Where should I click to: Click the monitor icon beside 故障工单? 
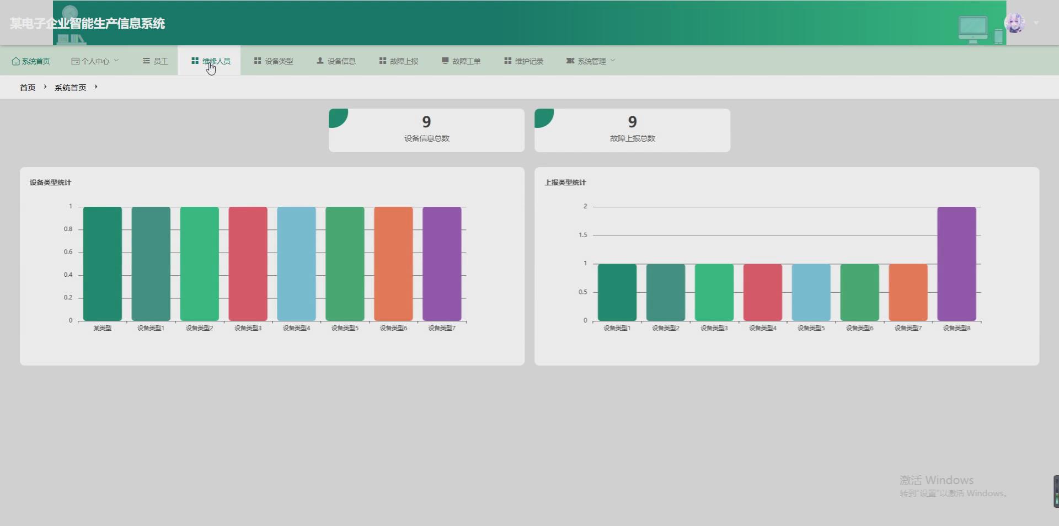(x=445, y=61)
